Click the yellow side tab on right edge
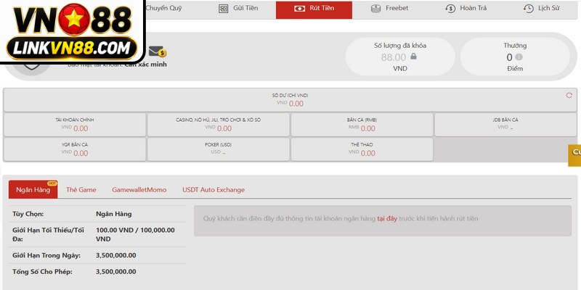Screen dimensions: 581x290 [574, 155]
